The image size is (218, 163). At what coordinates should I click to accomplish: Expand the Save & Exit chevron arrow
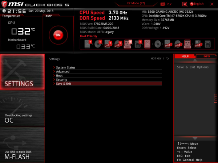click(x=54, y=83)
